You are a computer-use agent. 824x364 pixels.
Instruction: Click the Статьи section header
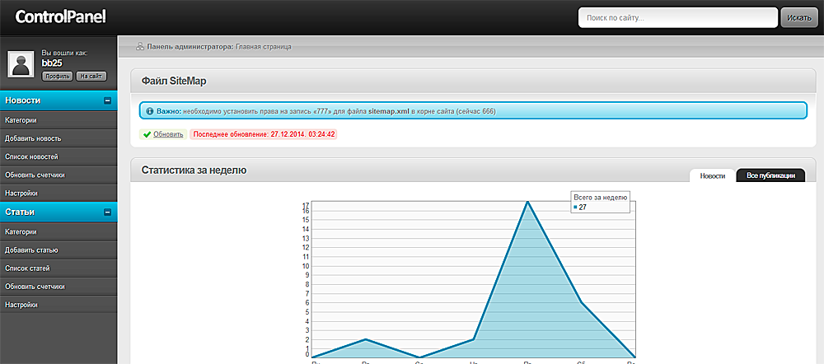coord(59,212)
